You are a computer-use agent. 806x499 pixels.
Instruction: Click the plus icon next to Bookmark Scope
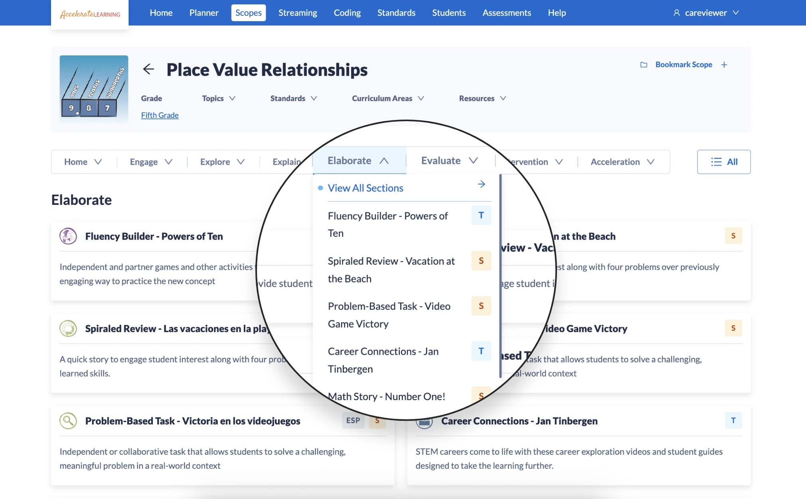[724, 65]
